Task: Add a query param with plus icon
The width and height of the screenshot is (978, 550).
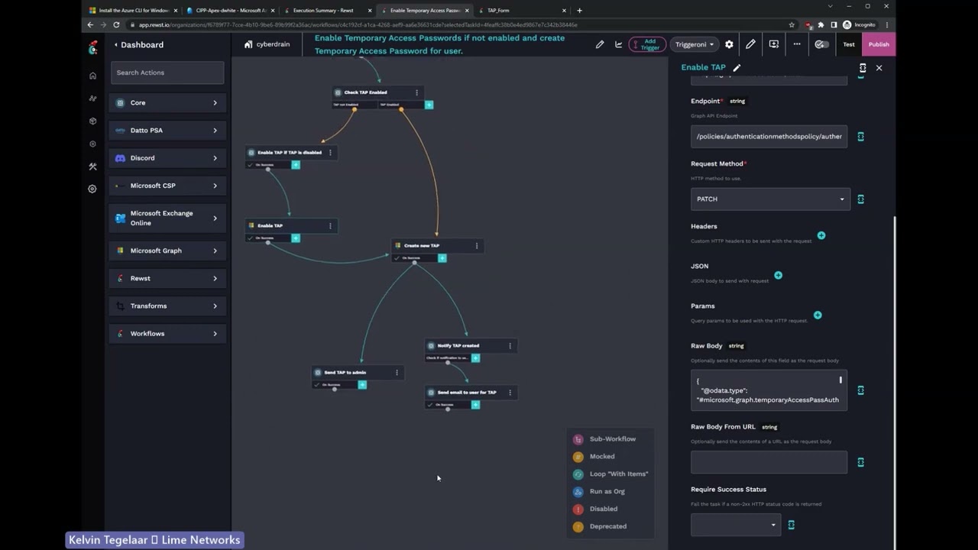Action: 818,315
